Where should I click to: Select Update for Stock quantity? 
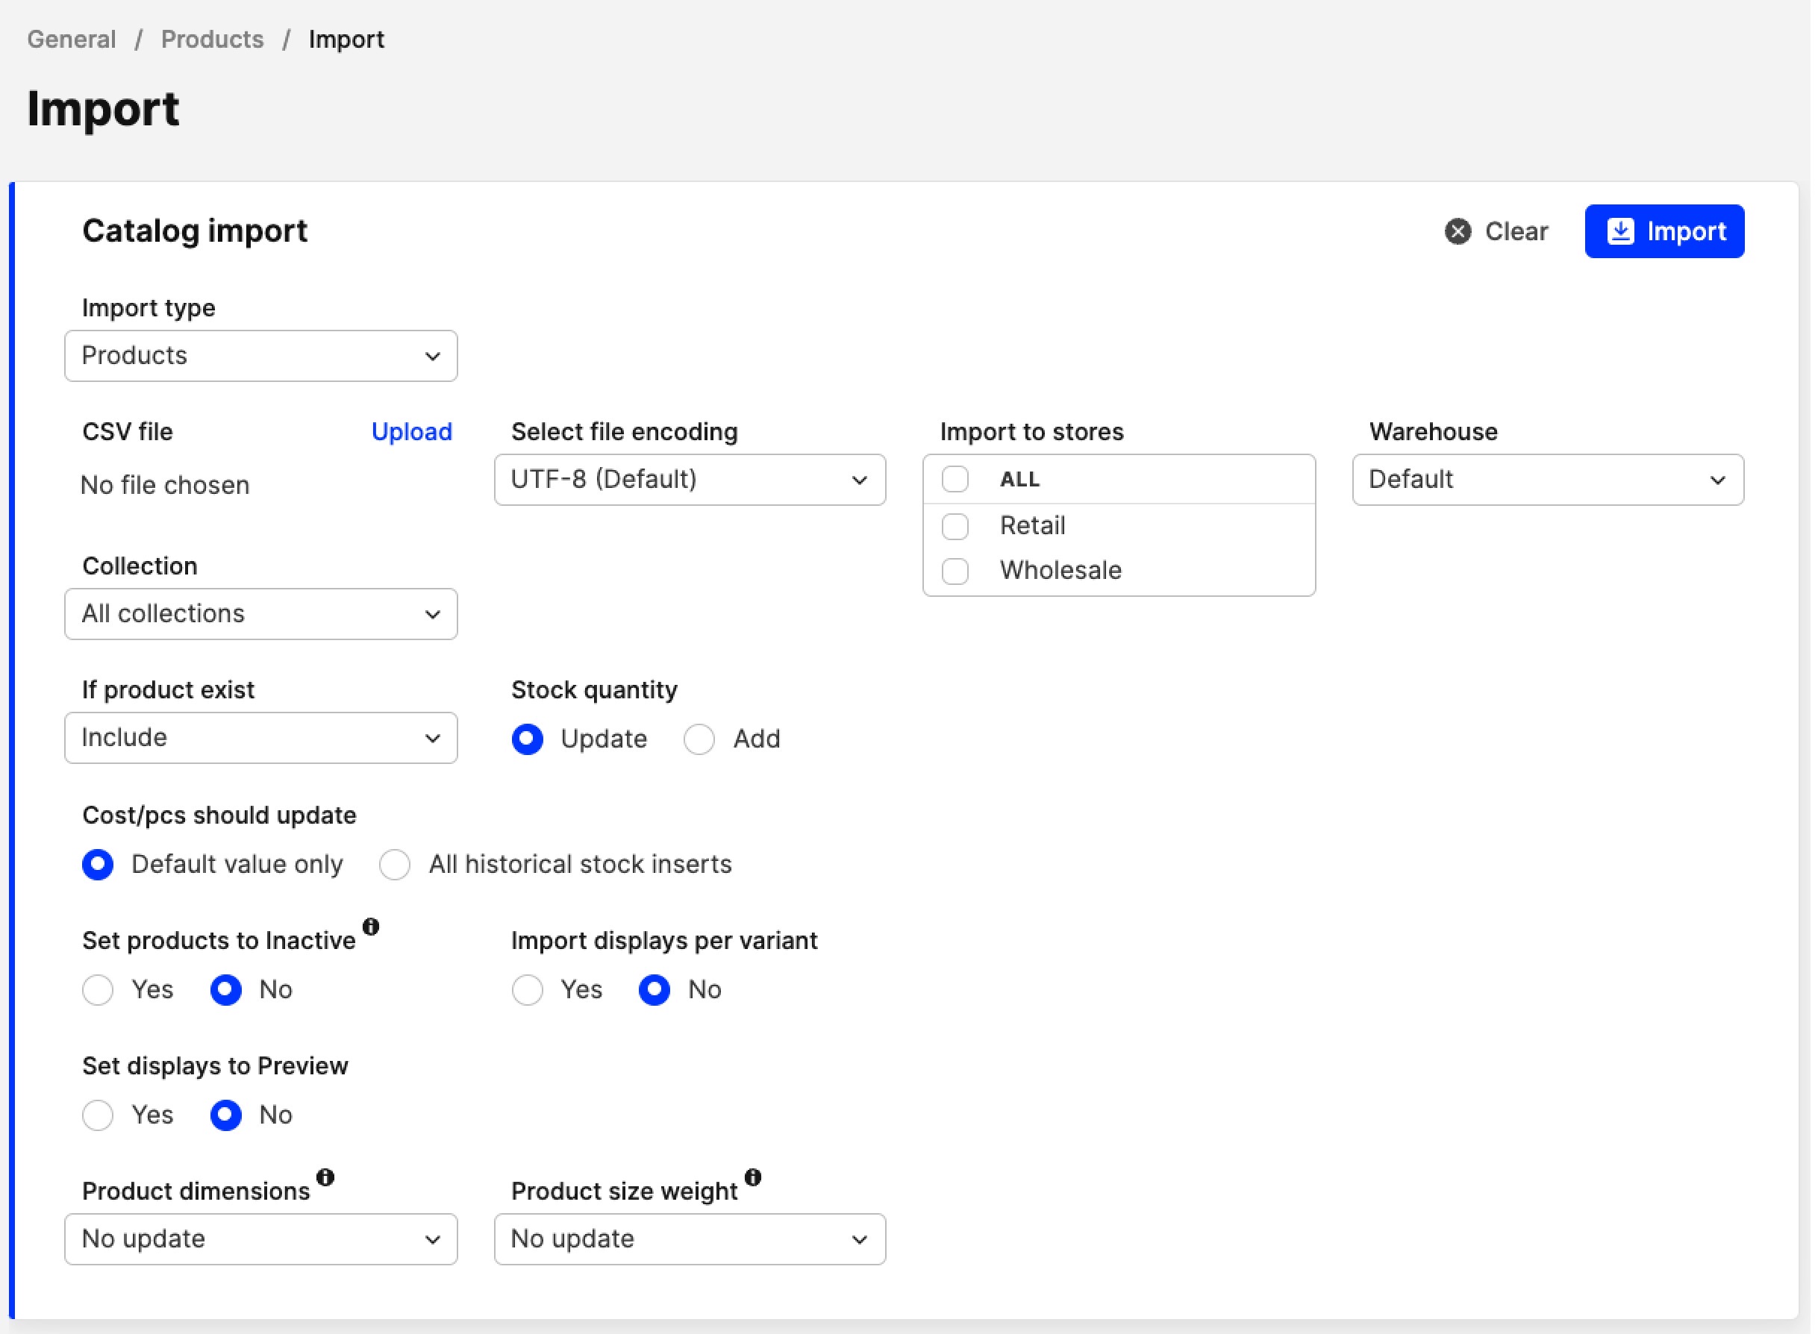point(528,740)
